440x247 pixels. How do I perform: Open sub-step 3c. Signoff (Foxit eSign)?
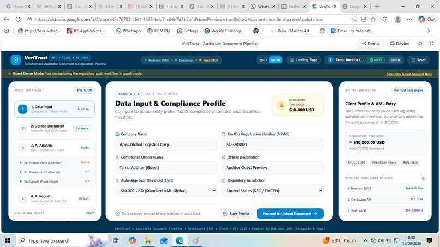tap(55, 182)
